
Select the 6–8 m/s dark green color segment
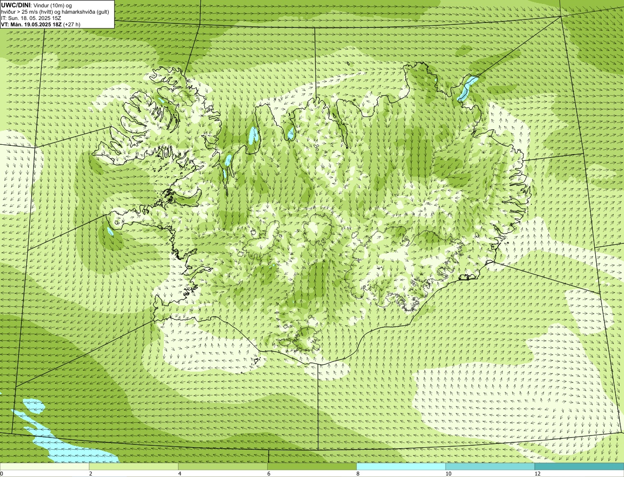[x=312, y=467]
